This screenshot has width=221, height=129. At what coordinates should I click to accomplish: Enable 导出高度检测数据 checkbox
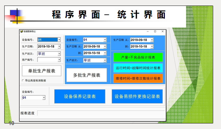23,81
